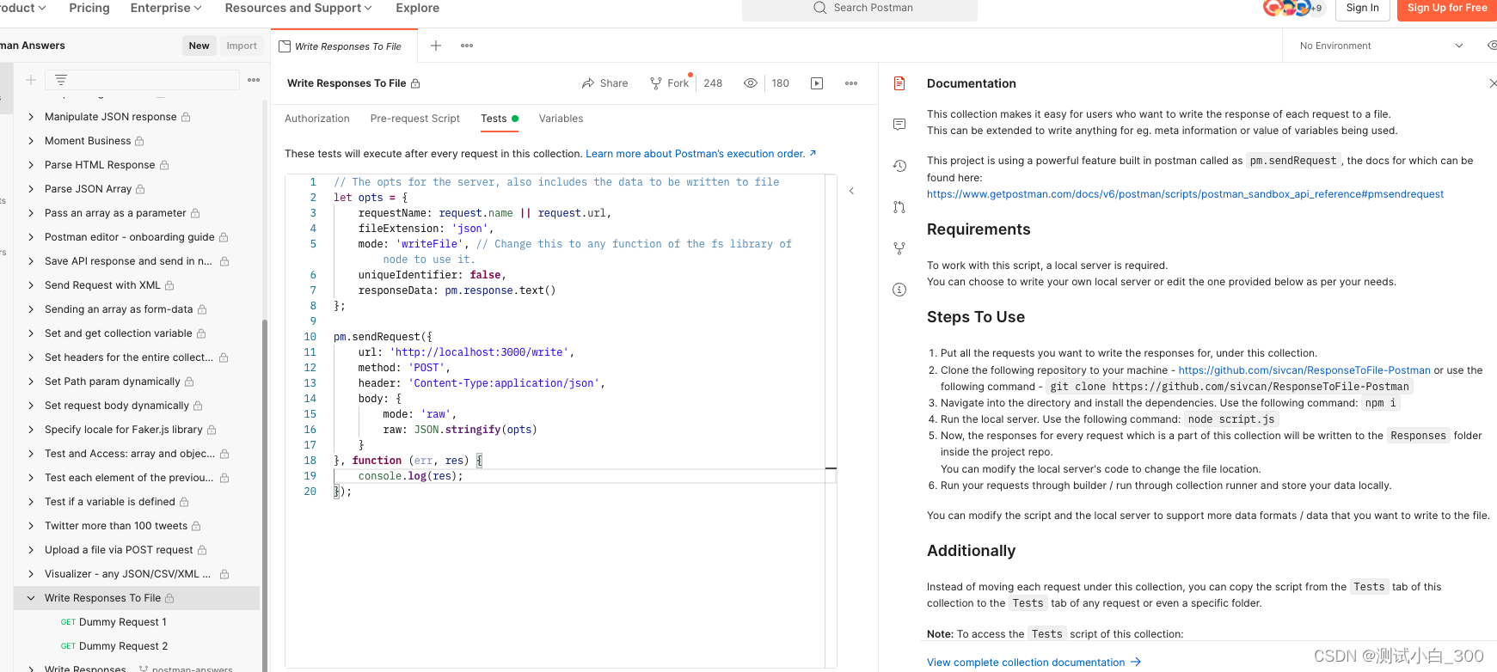Open the Collection info icon
The height and width of the screenshot is (672, 1497).
click(899, 290)
